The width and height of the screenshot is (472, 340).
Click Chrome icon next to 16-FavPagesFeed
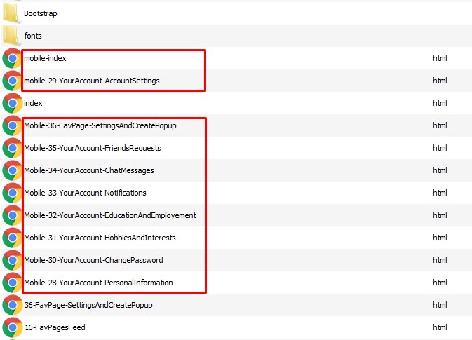click(x=12, y=327)
